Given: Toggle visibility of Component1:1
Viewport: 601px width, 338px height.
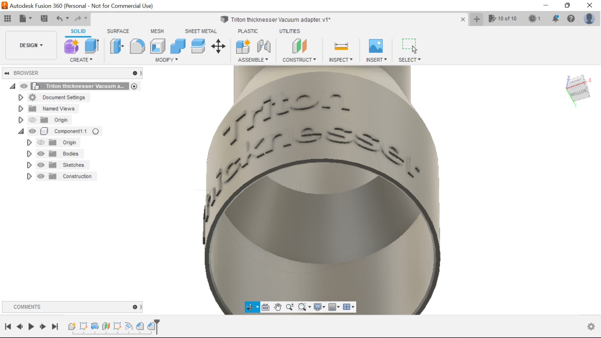Looking at the screenshot, I should click(x=32, y=131).
